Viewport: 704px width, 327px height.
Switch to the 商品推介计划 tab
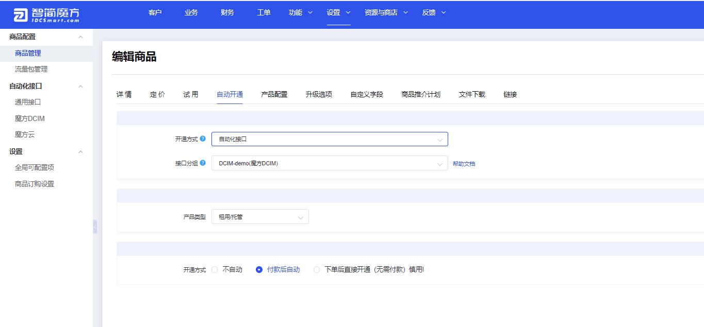pos(421,94)
